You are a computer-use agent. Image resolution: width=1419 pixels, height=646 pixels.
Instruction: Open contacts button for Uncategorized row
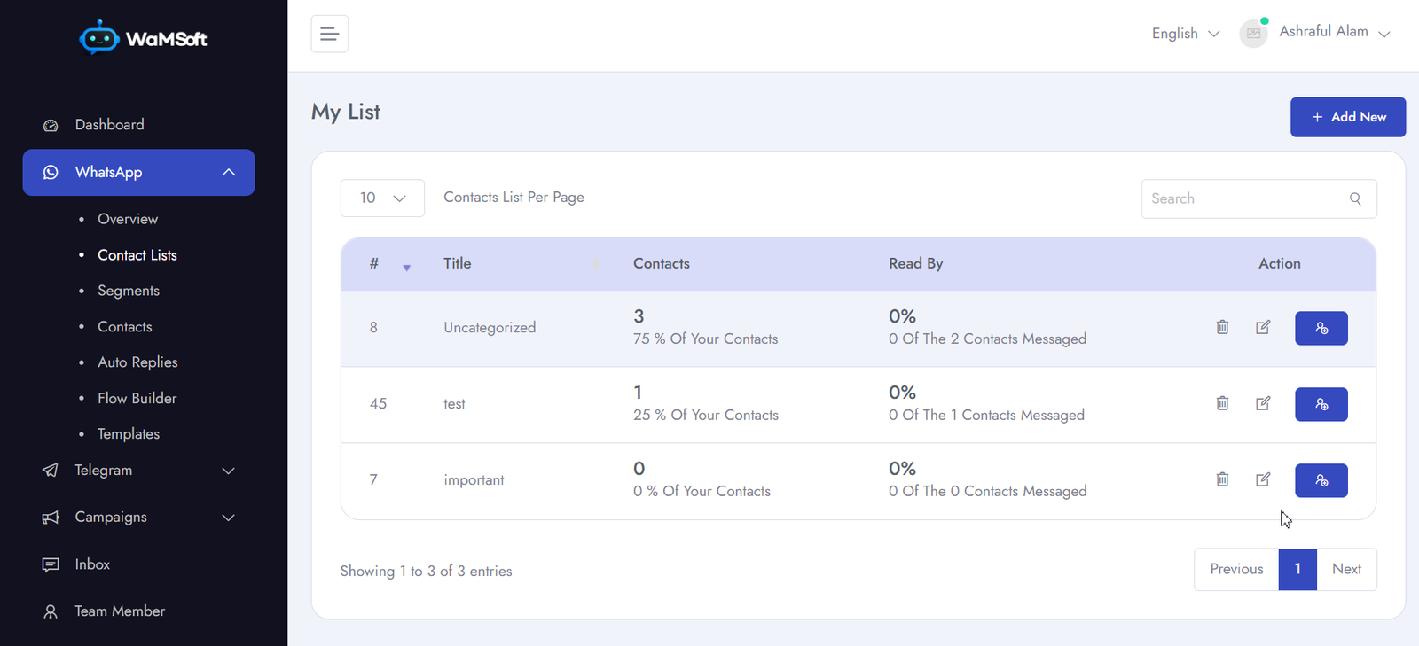tap(1321, 328)
